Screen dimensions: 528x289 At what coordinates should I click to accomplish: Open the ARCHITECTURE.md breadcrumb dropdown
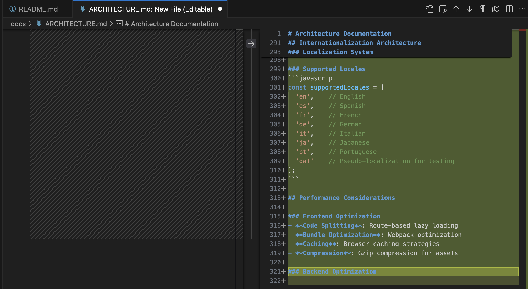[76, 24]
